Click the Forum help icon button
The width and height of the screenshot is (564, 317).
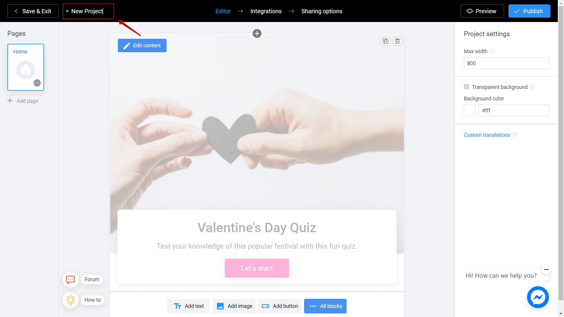[70, 279]
